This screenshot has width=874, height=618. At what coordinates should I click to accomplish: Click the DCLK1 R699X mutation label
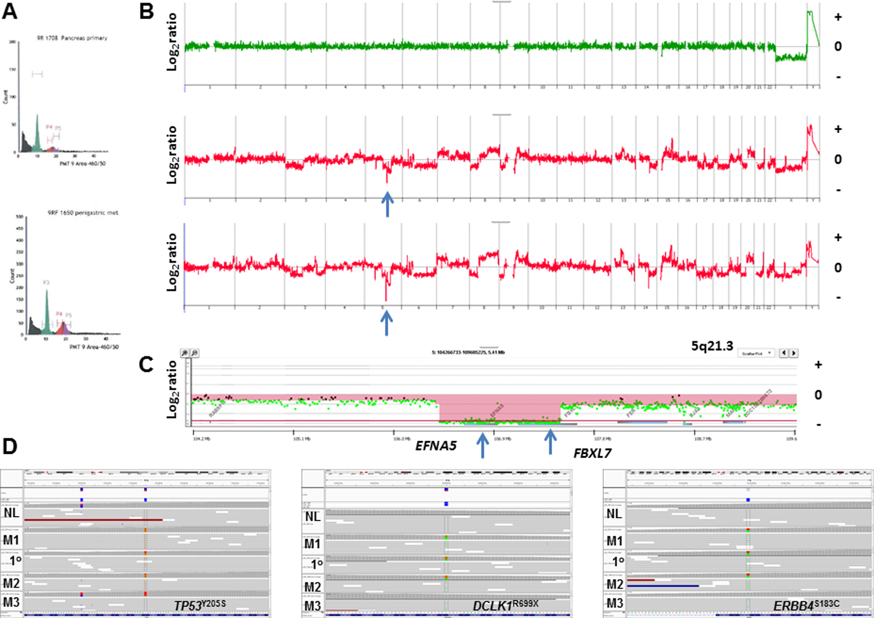pos(505,605)
